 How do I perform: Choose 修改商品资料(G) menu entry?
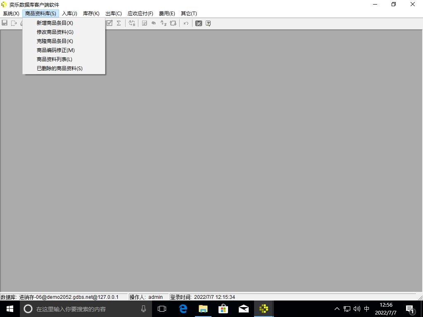pos(55,32)
